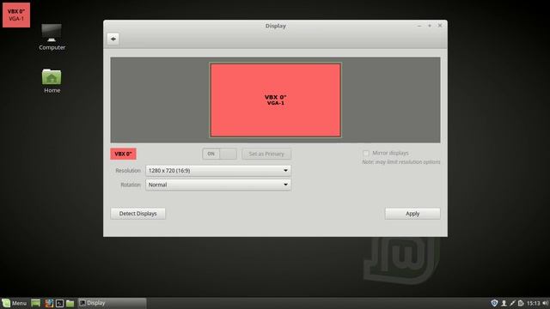The image size is (550, 309).
Task: Enable the Mirror displays checkbox
Action: 366,153
